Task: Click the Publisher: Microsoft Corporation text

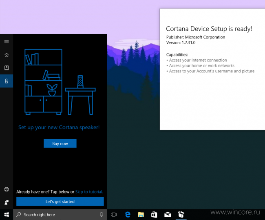Action: coord(196,37)
